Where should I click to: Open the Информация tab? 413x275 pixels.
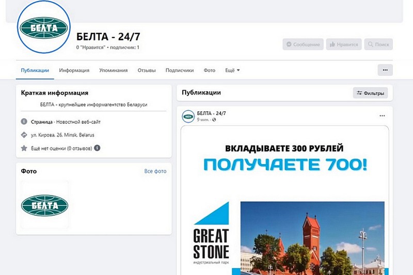[x=74, y=70]
